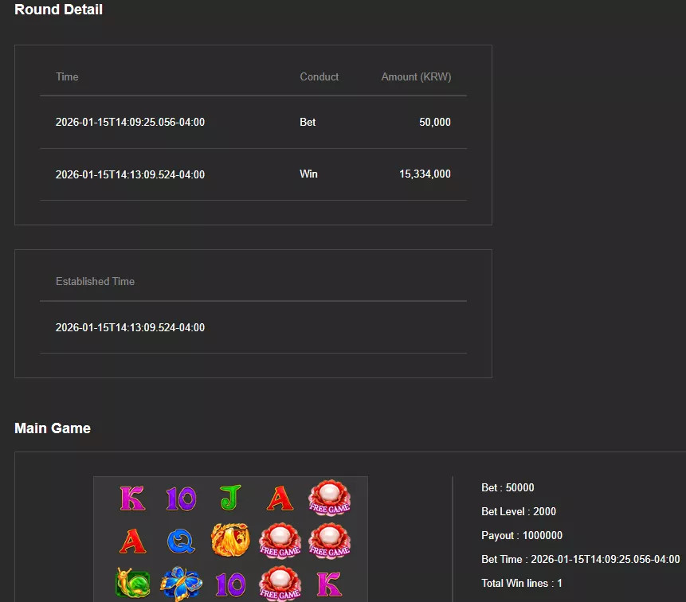686x602 pixels.
Task: Click the blue Q symbol on the reels
Action: pos(181,541)
